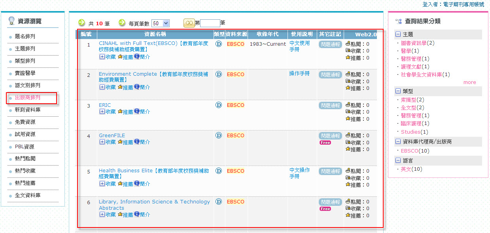Click 問題通報 in the Health Business Elite row
Screen dimensions: 490x233
click(x=330, y=171)
